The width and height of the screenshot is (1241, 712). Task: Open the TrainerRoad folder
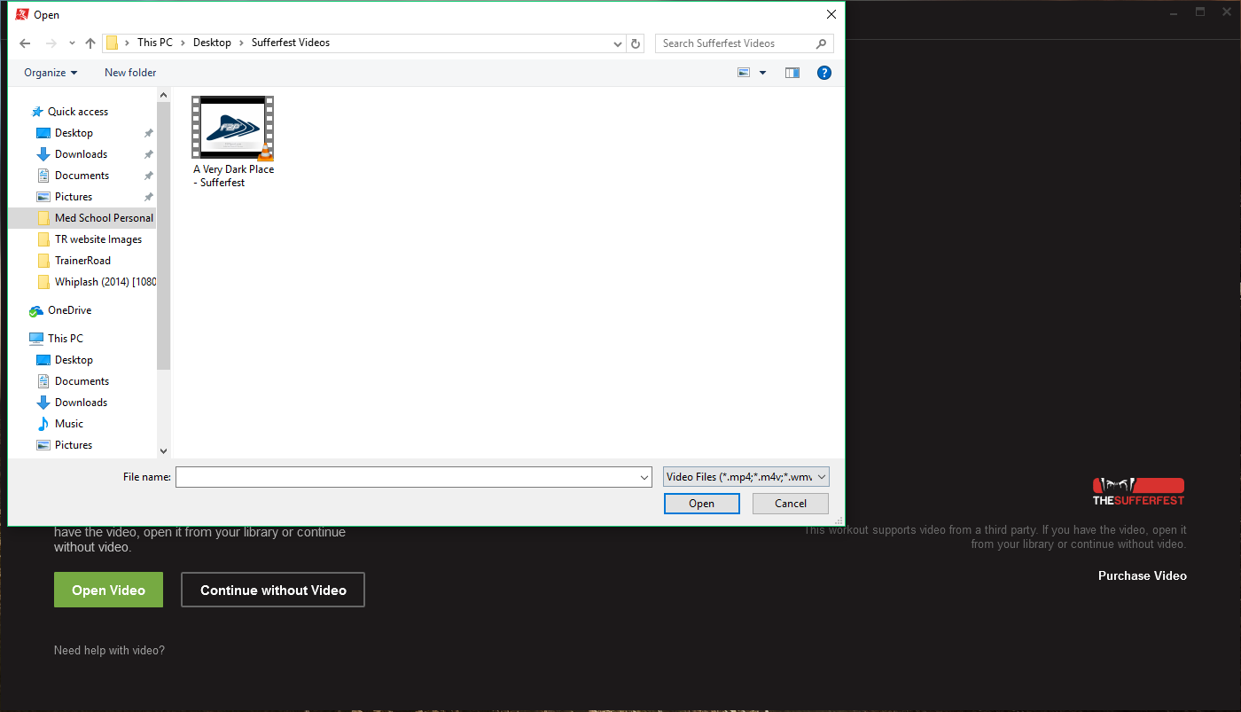82,261
